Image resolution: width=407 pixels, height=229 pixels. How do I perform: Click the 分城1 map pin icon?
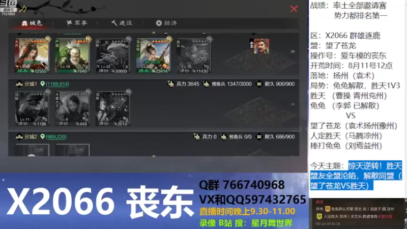pyautogui.click(x=42, y=84)
